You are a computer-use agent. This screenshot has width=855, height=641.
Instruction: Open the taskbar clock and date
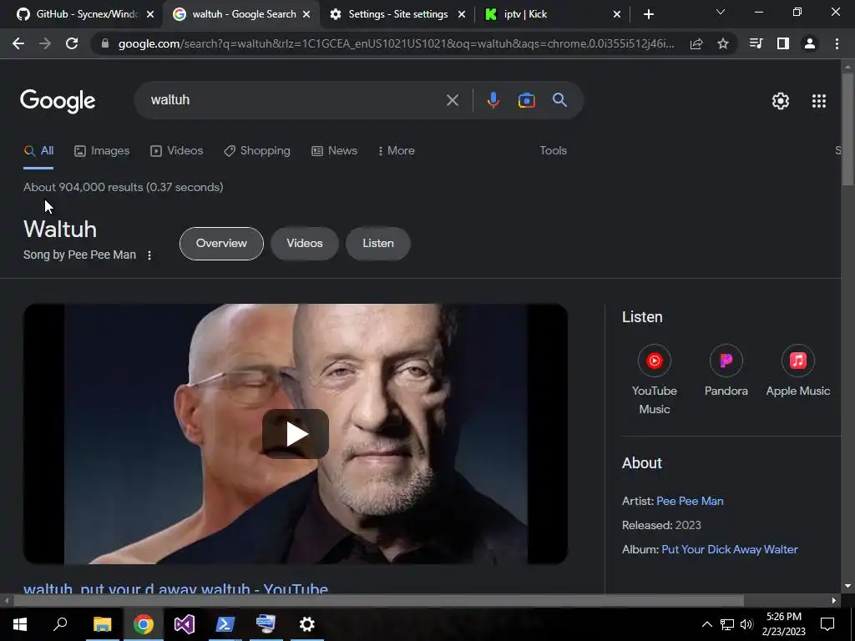[783, 624]
